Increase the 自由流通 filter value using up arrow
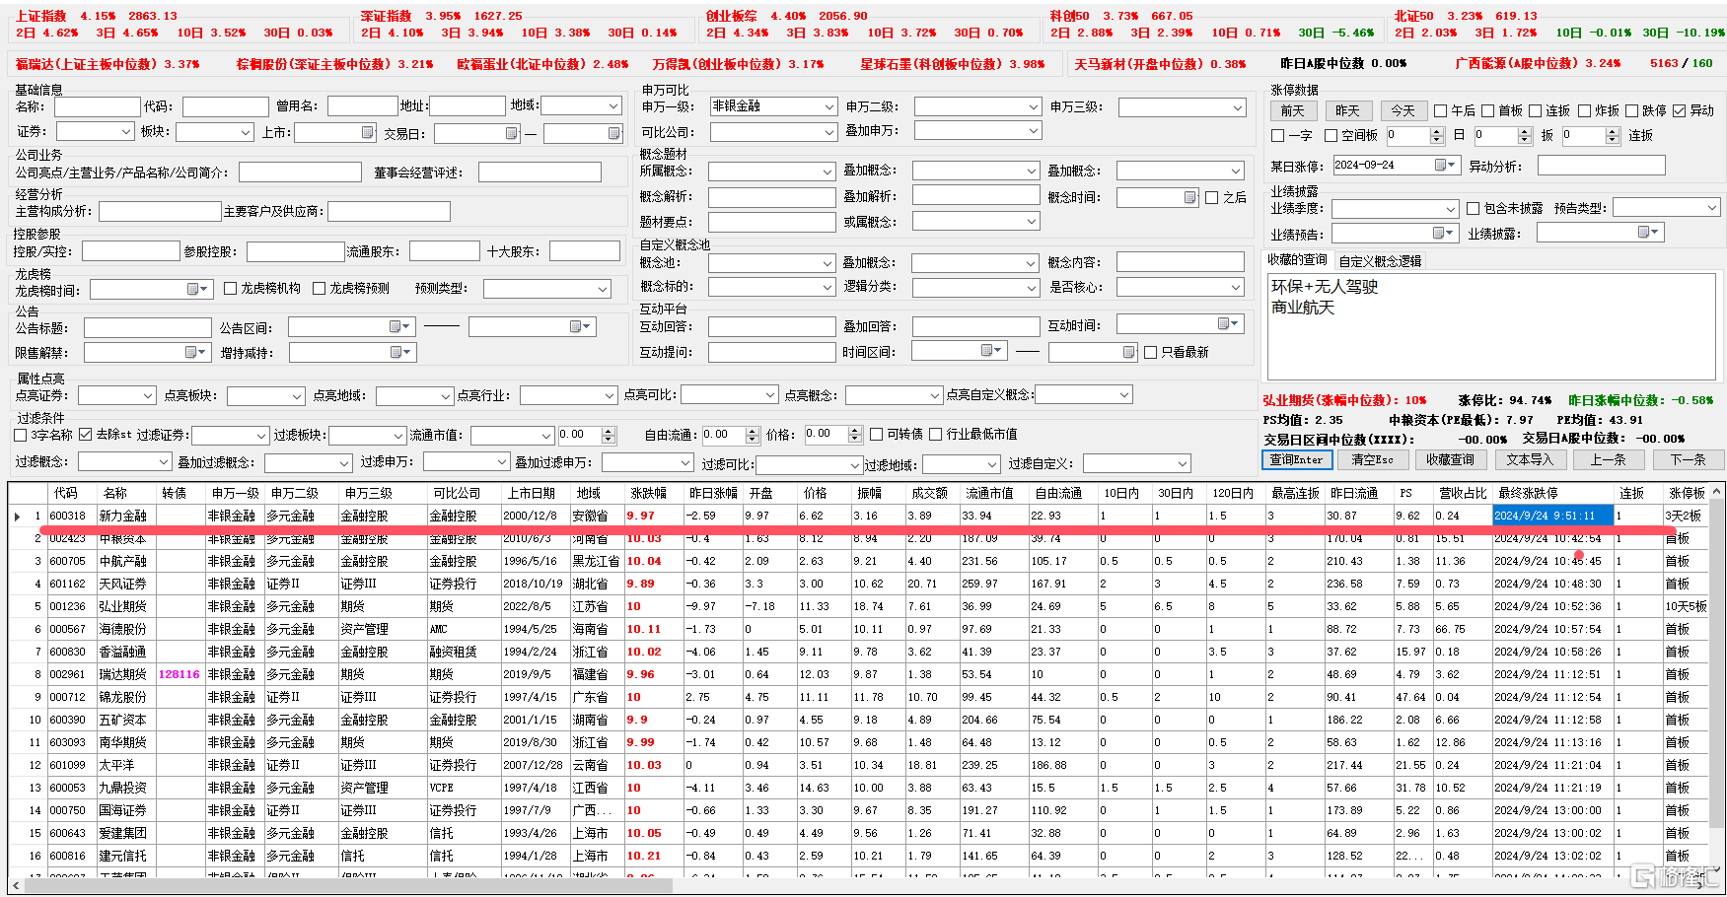 753,430
